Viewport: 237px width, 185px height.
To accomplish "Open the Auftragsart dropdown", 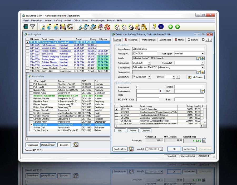I will tap(202, 54).
